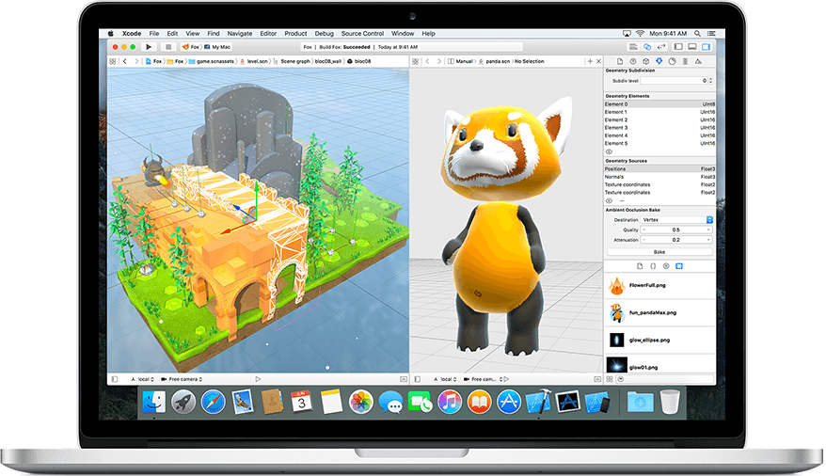This screenshot has width=826, height=476.
Task: Toggle bottom panel in panda scene editor
Action: point(597,379)
